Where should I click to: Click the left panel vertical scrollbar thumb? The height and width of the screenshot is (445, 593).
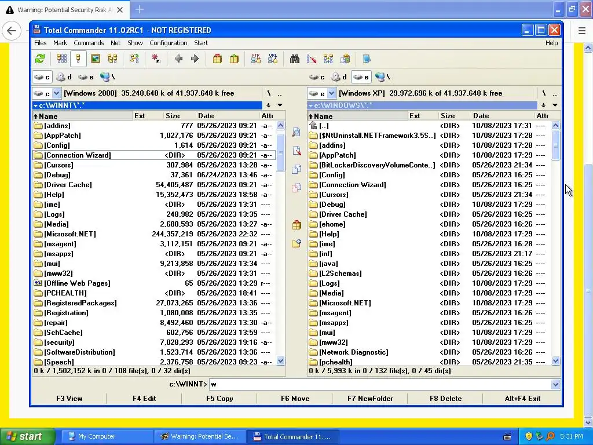(280, 152)
